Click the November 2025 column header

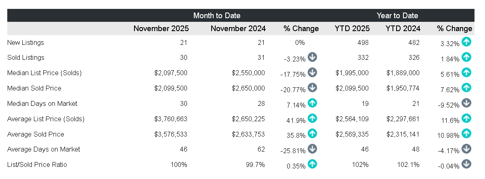tap(161, 29)
